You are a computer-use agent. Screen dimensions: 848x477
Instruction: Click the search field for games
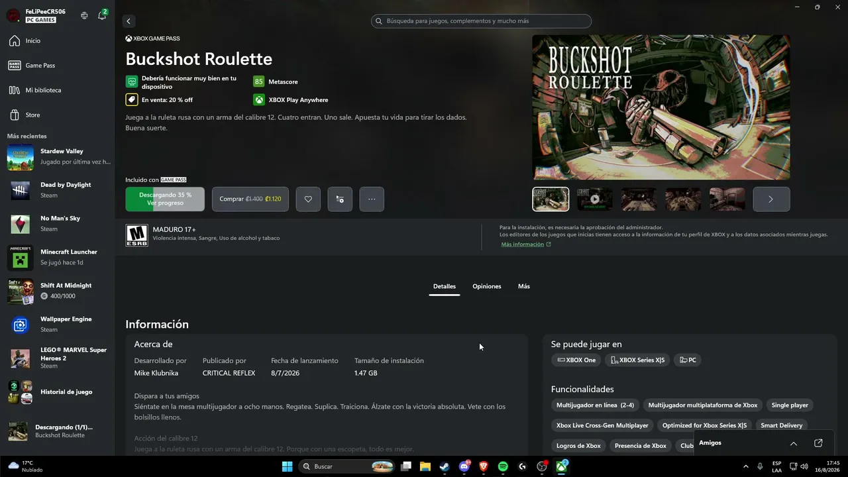pyautogui.click(x=481, y=21)
